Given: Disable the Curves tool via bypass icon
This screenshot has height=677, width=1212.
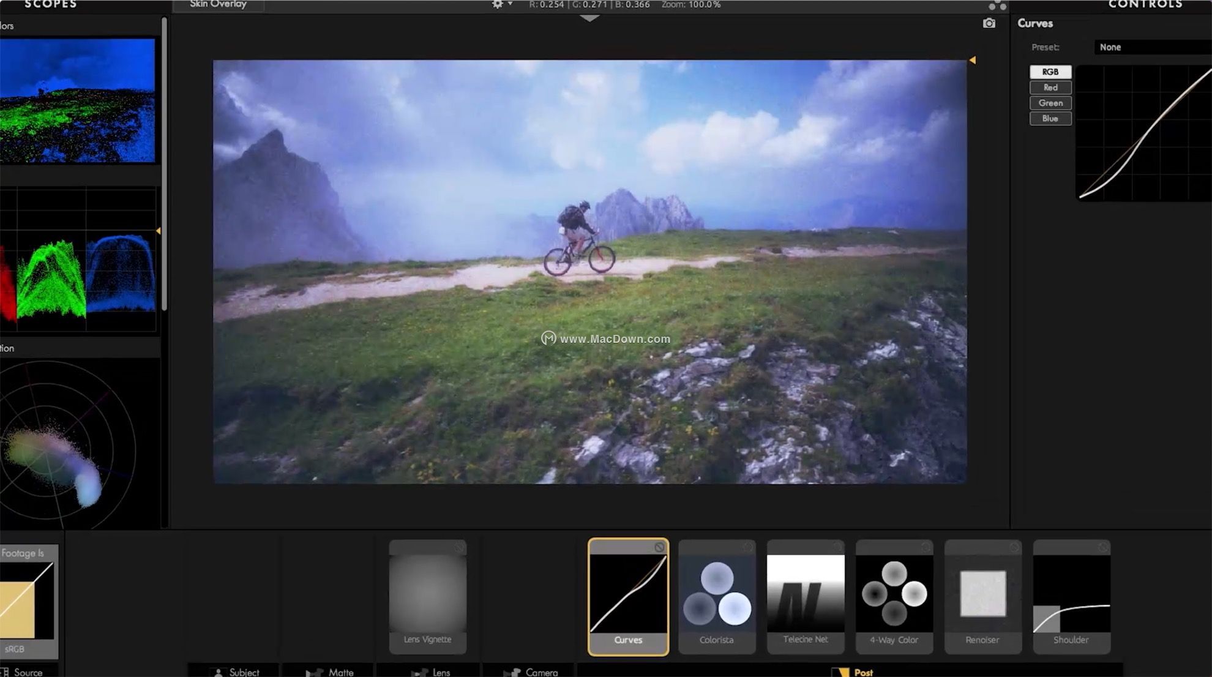Looking at the screenshot, I should coord(659,547).
